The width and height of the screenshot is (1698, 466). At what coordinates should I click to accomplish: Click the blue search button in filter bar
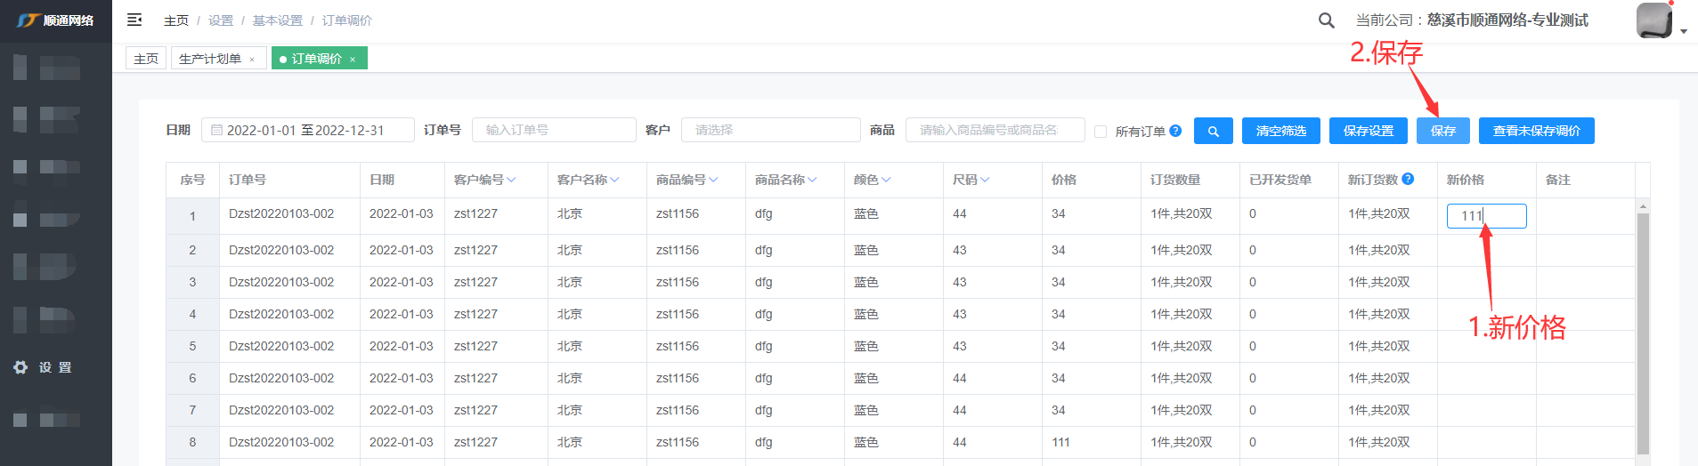[1213, 131]
